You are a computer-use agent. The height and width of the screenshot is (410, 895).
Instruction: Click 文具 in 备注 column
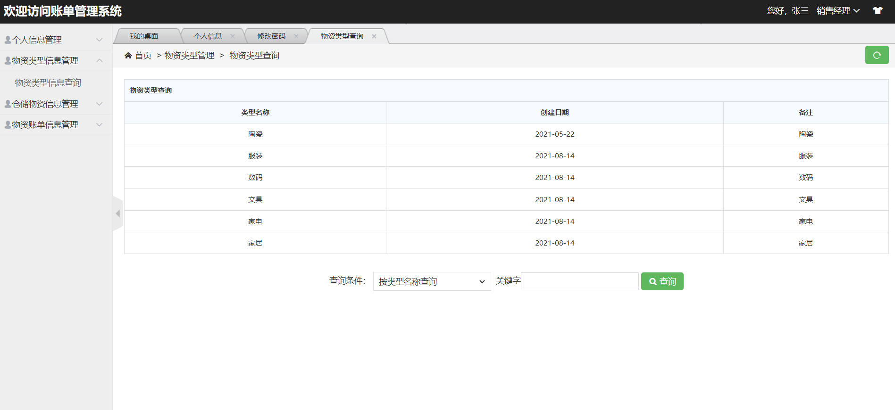806,200
